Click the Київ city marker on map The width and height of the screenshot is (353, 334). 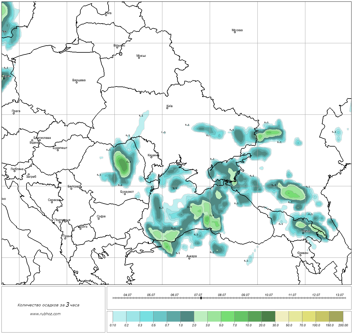pyautogui.click(x=167, y=108)
